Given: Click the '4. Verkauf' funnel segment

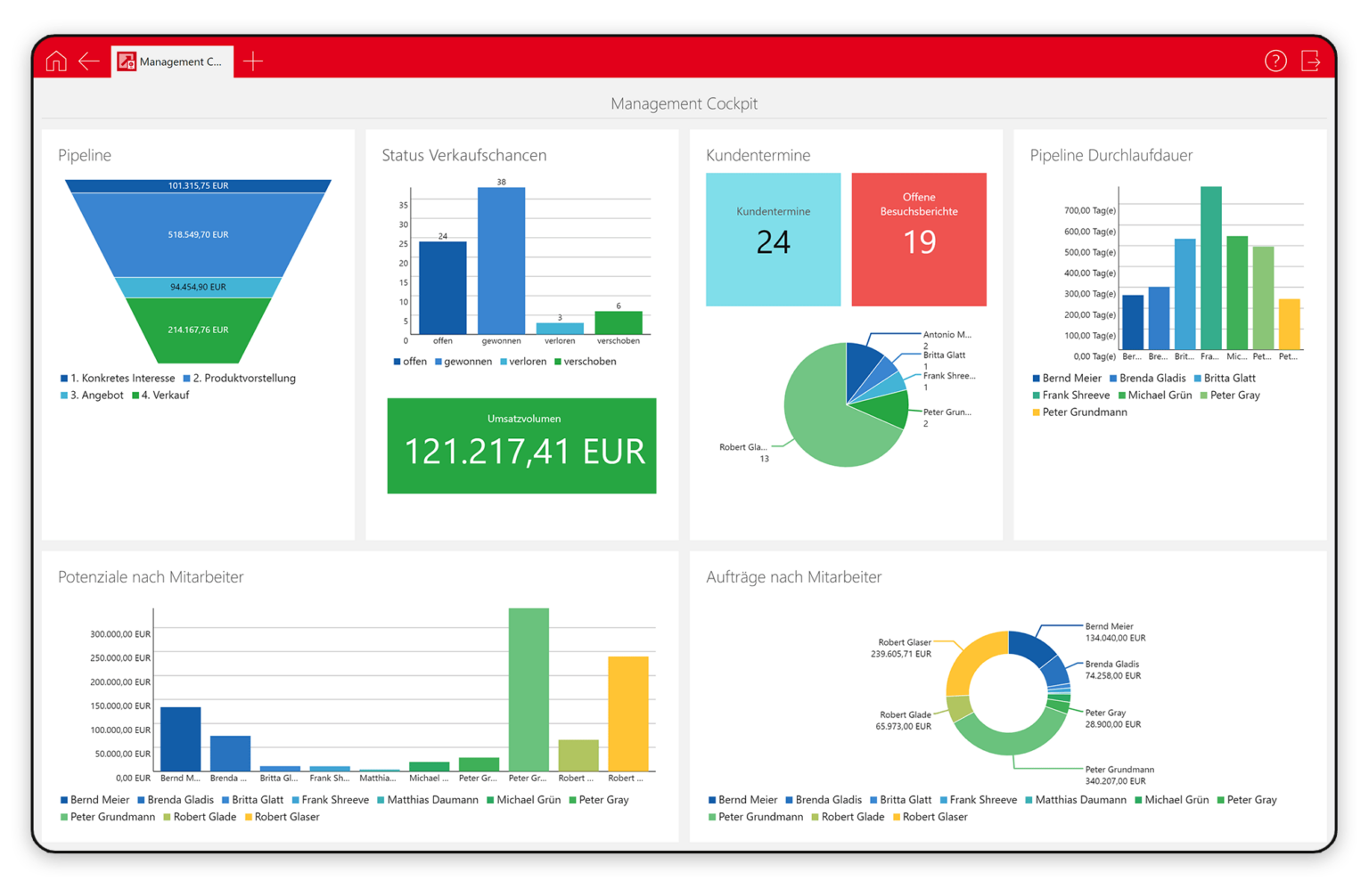Looking at the screenshot, I should pos(197,330).
